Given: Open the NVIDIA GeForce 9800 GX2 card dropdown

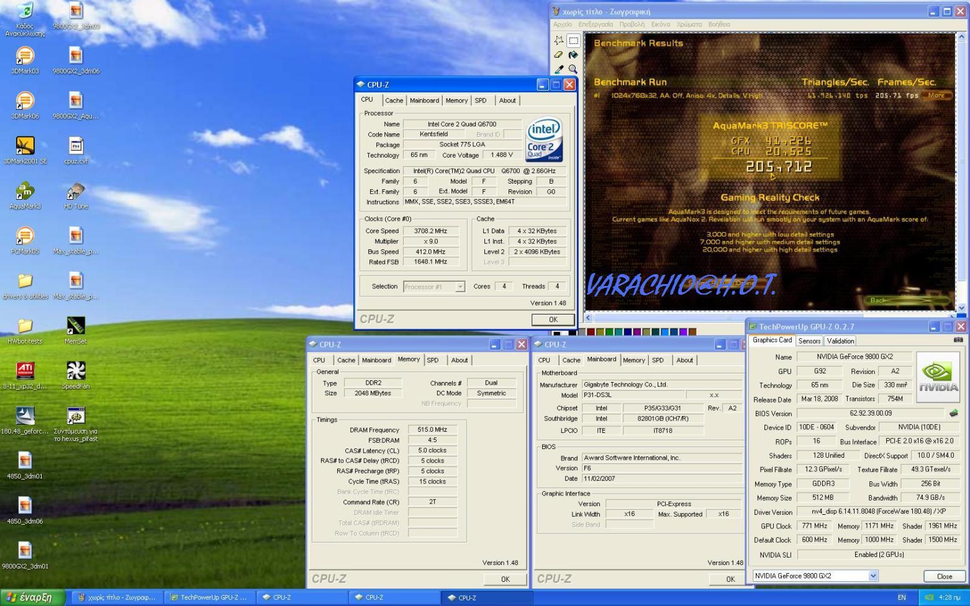Looking at the screenshot, I should [x=873, y=576].
